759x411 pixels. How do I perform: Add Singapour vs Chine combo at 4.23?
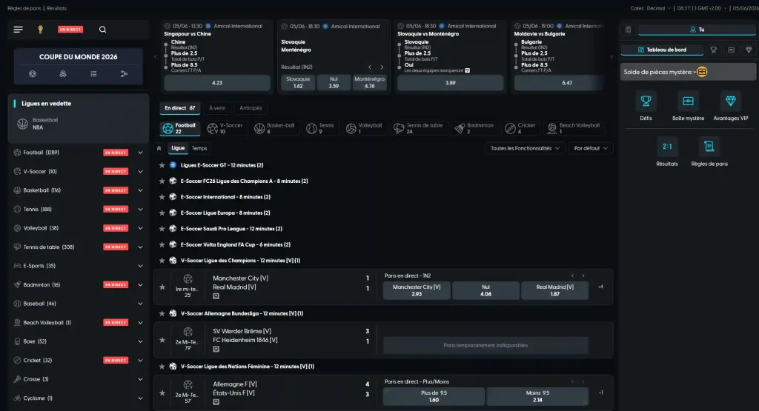pos(217,83)
